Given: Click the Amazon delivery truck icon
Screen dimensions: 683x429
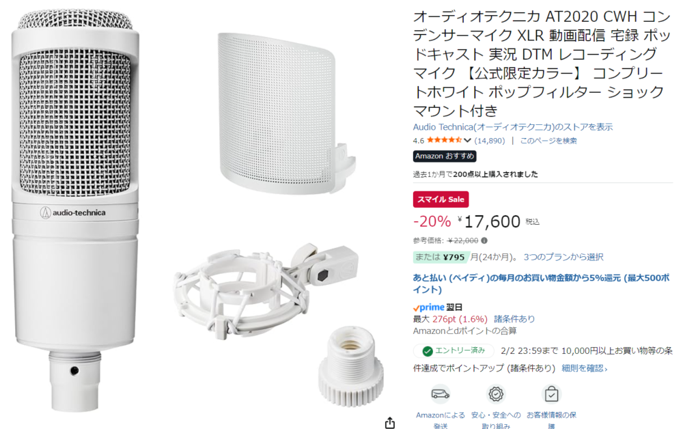Looking at the screenshot, I should pos(441,394).
